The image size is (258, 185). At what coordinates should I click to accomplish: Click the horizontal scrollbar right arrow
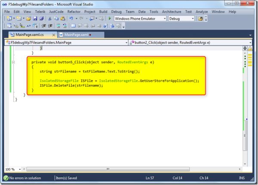pos(240,169)
